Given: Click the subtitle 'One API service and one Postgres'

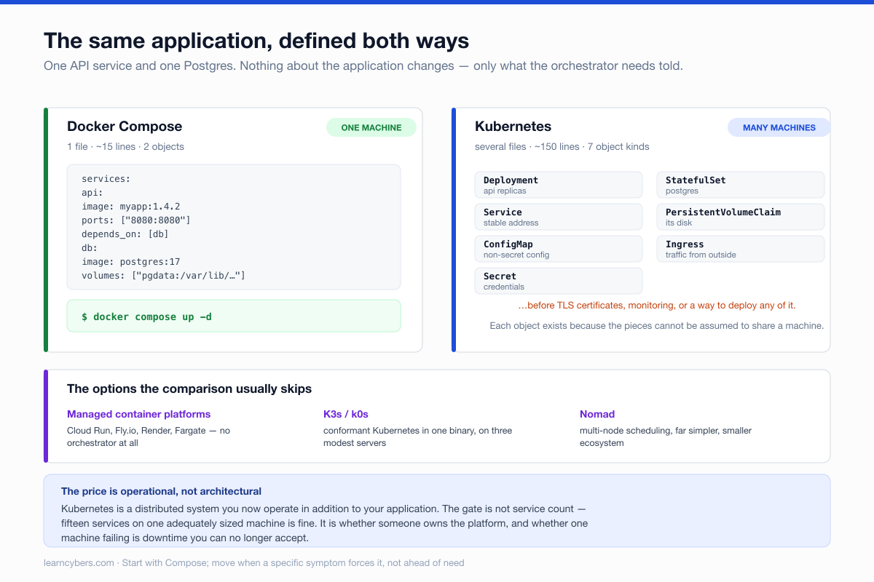Looking at the screenshot, I should click(363, 65).
